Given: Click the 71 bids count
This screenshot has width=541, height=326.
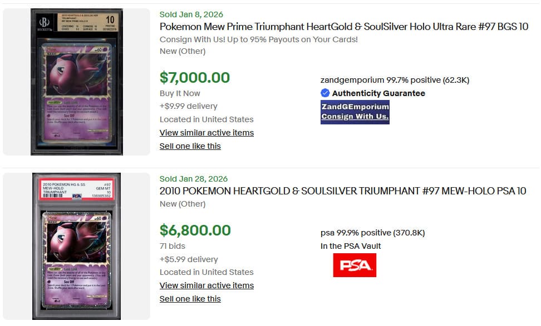Looking at the screenshot, I should 172,246.
